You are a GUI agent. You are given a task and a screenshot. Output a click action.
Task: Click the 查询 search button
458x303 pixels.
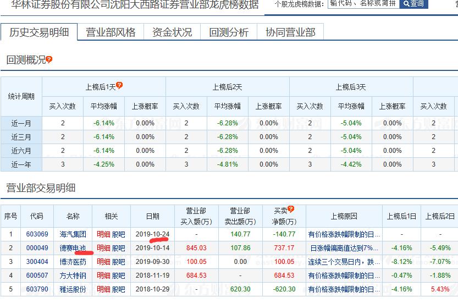coord(413,4)
